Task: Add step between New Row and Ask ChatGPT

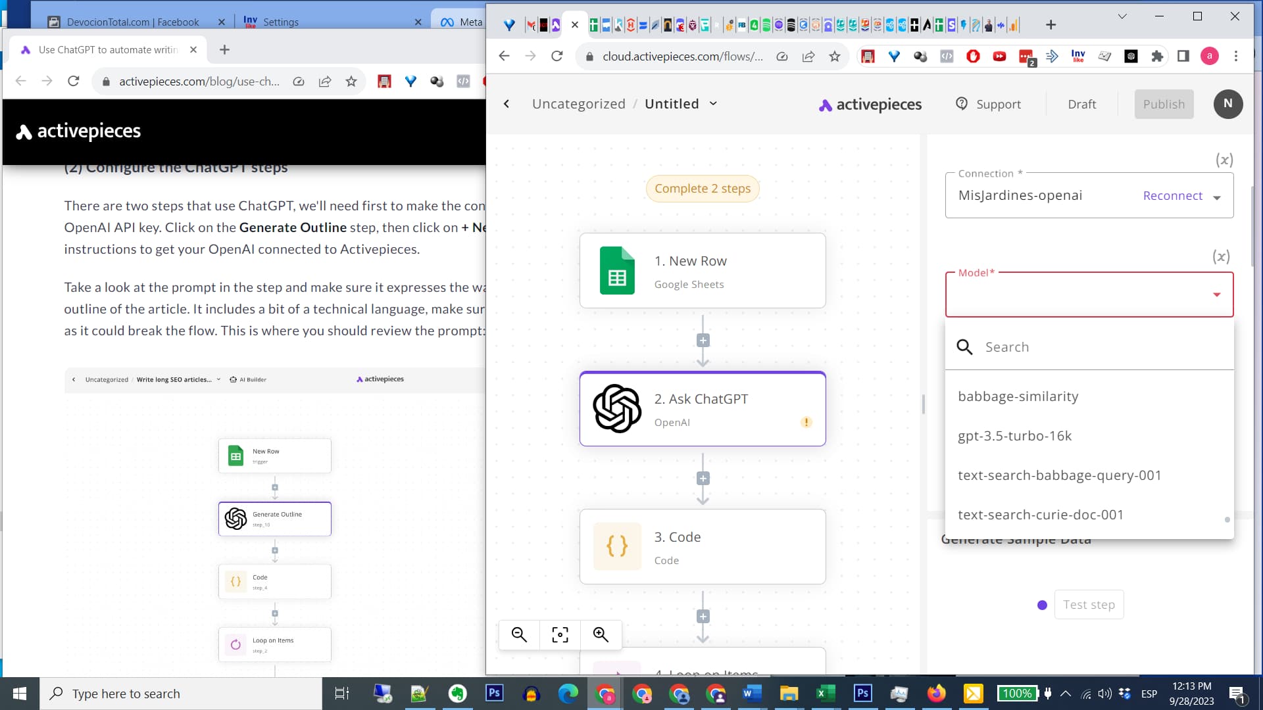Action: pyautogui.click(x=703, y=341)
